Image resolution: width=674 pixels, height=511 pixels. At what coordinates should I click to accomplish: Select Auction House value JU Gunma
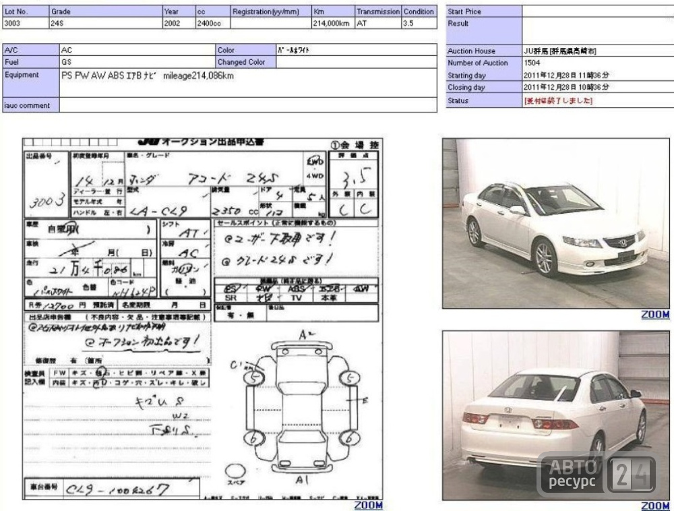click(x=560, y=51)
